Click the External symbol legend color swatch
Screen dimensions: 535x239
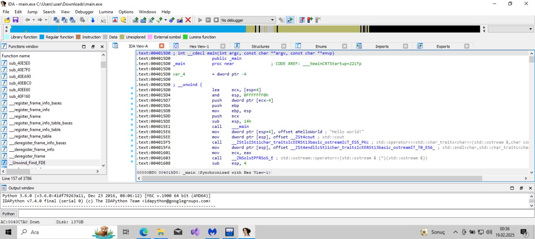pos(150,37)
